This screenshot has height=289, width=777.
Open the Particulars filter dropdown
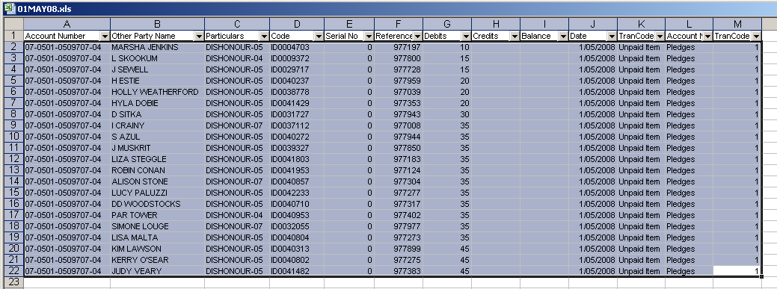(x=264, y=36)
